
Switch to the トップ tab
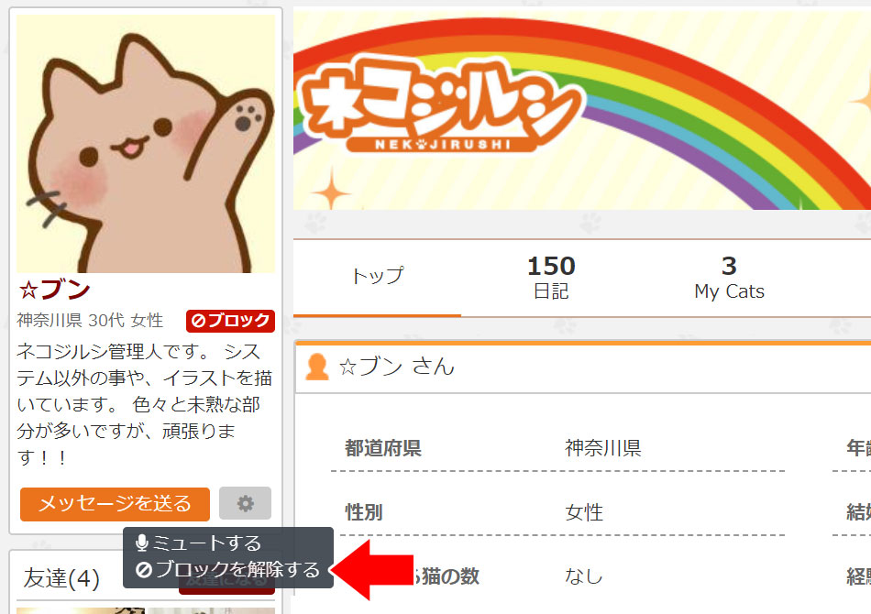pos(377,276)
